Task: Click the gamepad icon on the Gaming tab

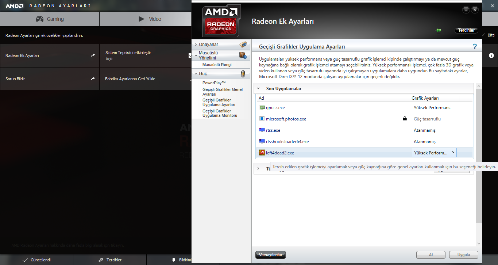Action: click(x=40, y=19)
